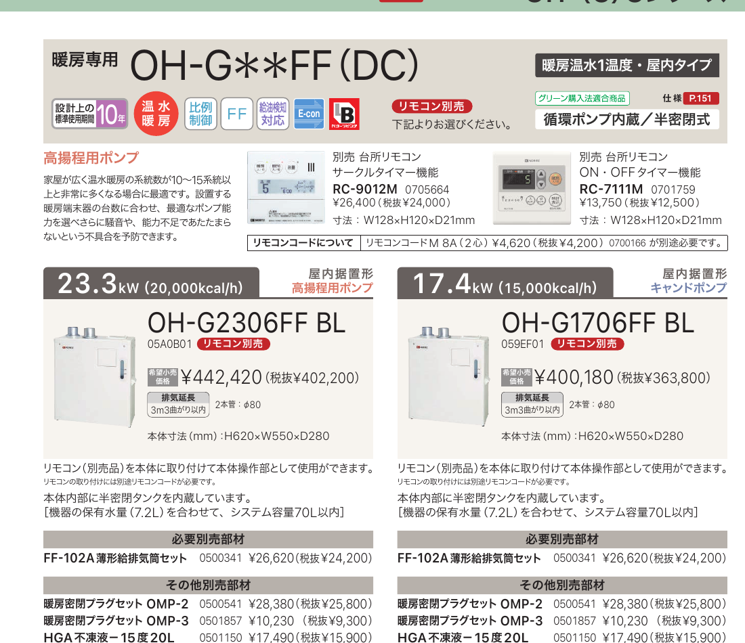Click 暖房密閉プラグセット OMP-2 in right column
The height and width of the screenshot is (643, 745).
pos(470,604)
